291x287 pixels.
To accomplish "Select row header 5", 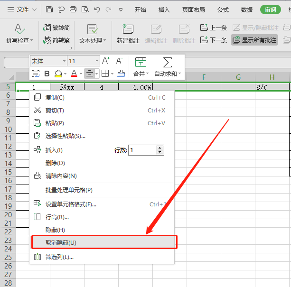I will pos(8,87).
